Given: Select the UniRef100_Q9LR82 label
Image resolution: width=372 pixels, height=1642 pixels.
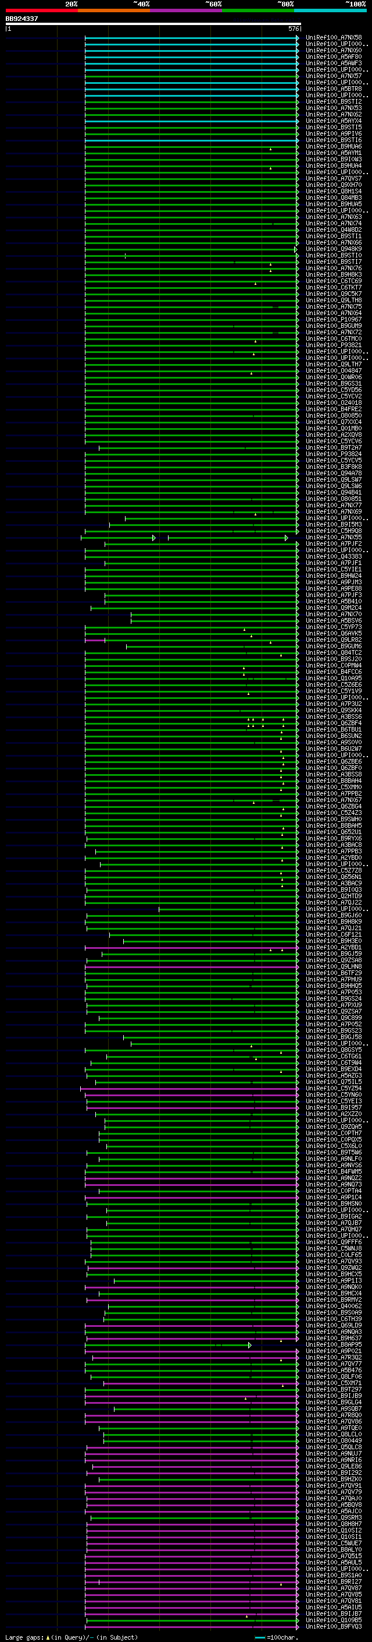Looking at the screenshot, I should 334,640.
